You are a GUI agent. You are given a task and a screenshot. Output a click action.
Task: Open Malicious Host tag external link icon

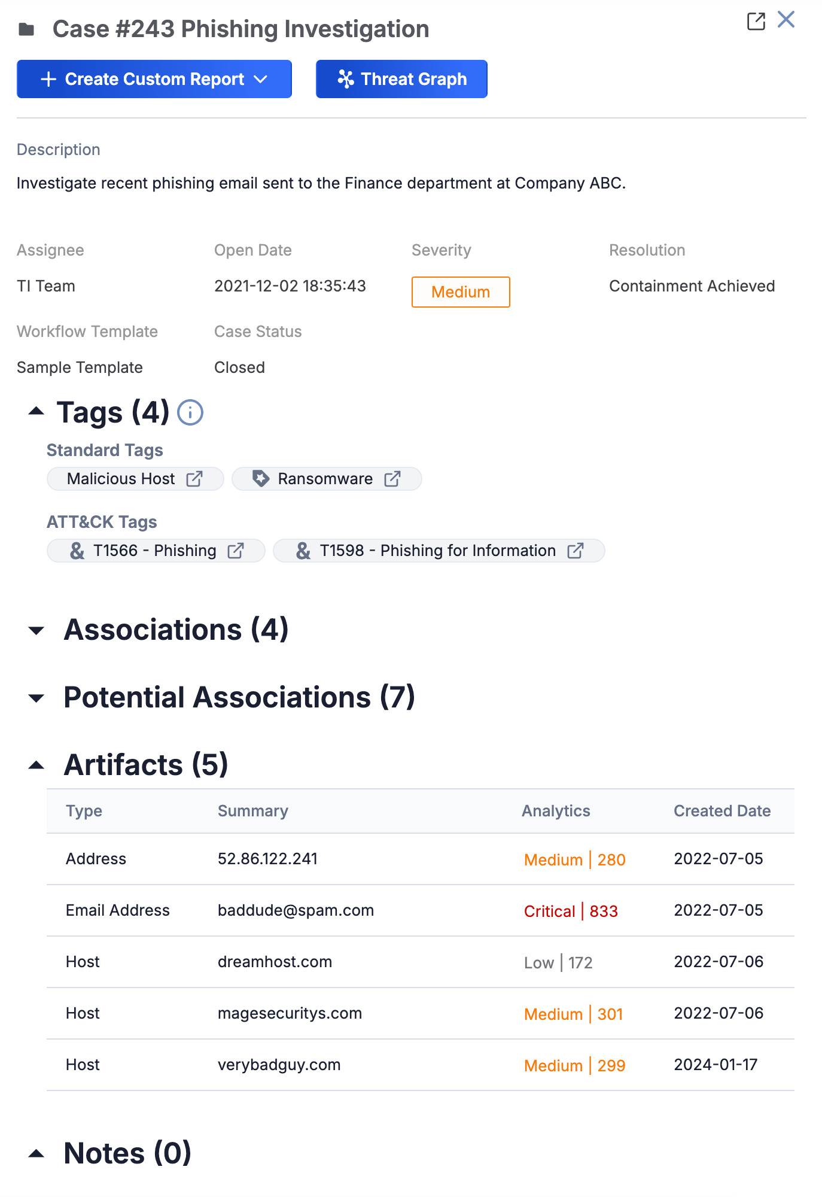coord(194,479)
